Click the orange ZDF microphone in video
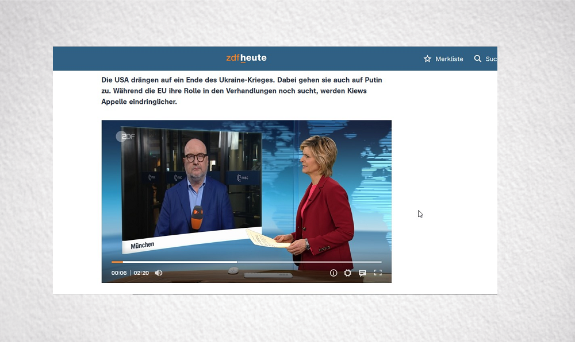Viewport: 575px width, 342px height. click(x=197, y=217)
